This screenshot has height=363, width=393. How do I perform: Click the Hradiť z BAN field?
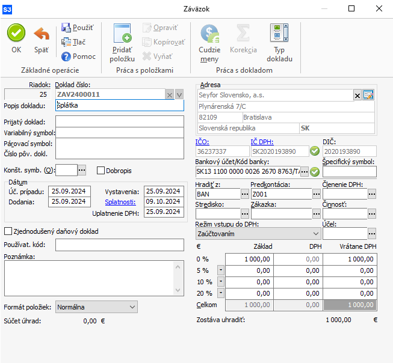click(x=218, y=194)
